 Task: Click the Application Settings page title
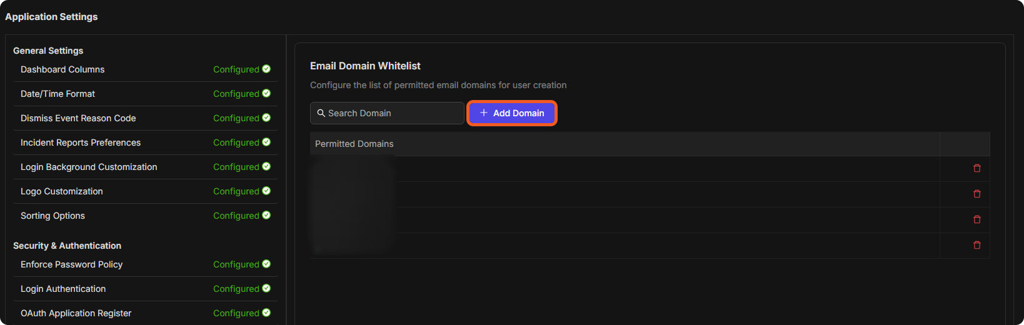tap(51, 17)
